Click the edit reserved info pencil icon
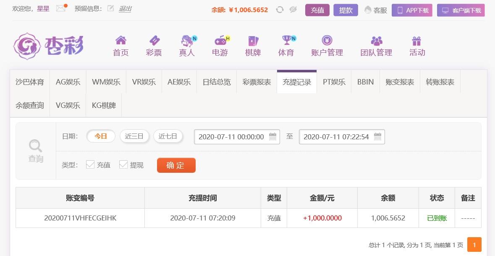Screen dimensions: 495x256 pyautogui.click(x=110, y=8)
